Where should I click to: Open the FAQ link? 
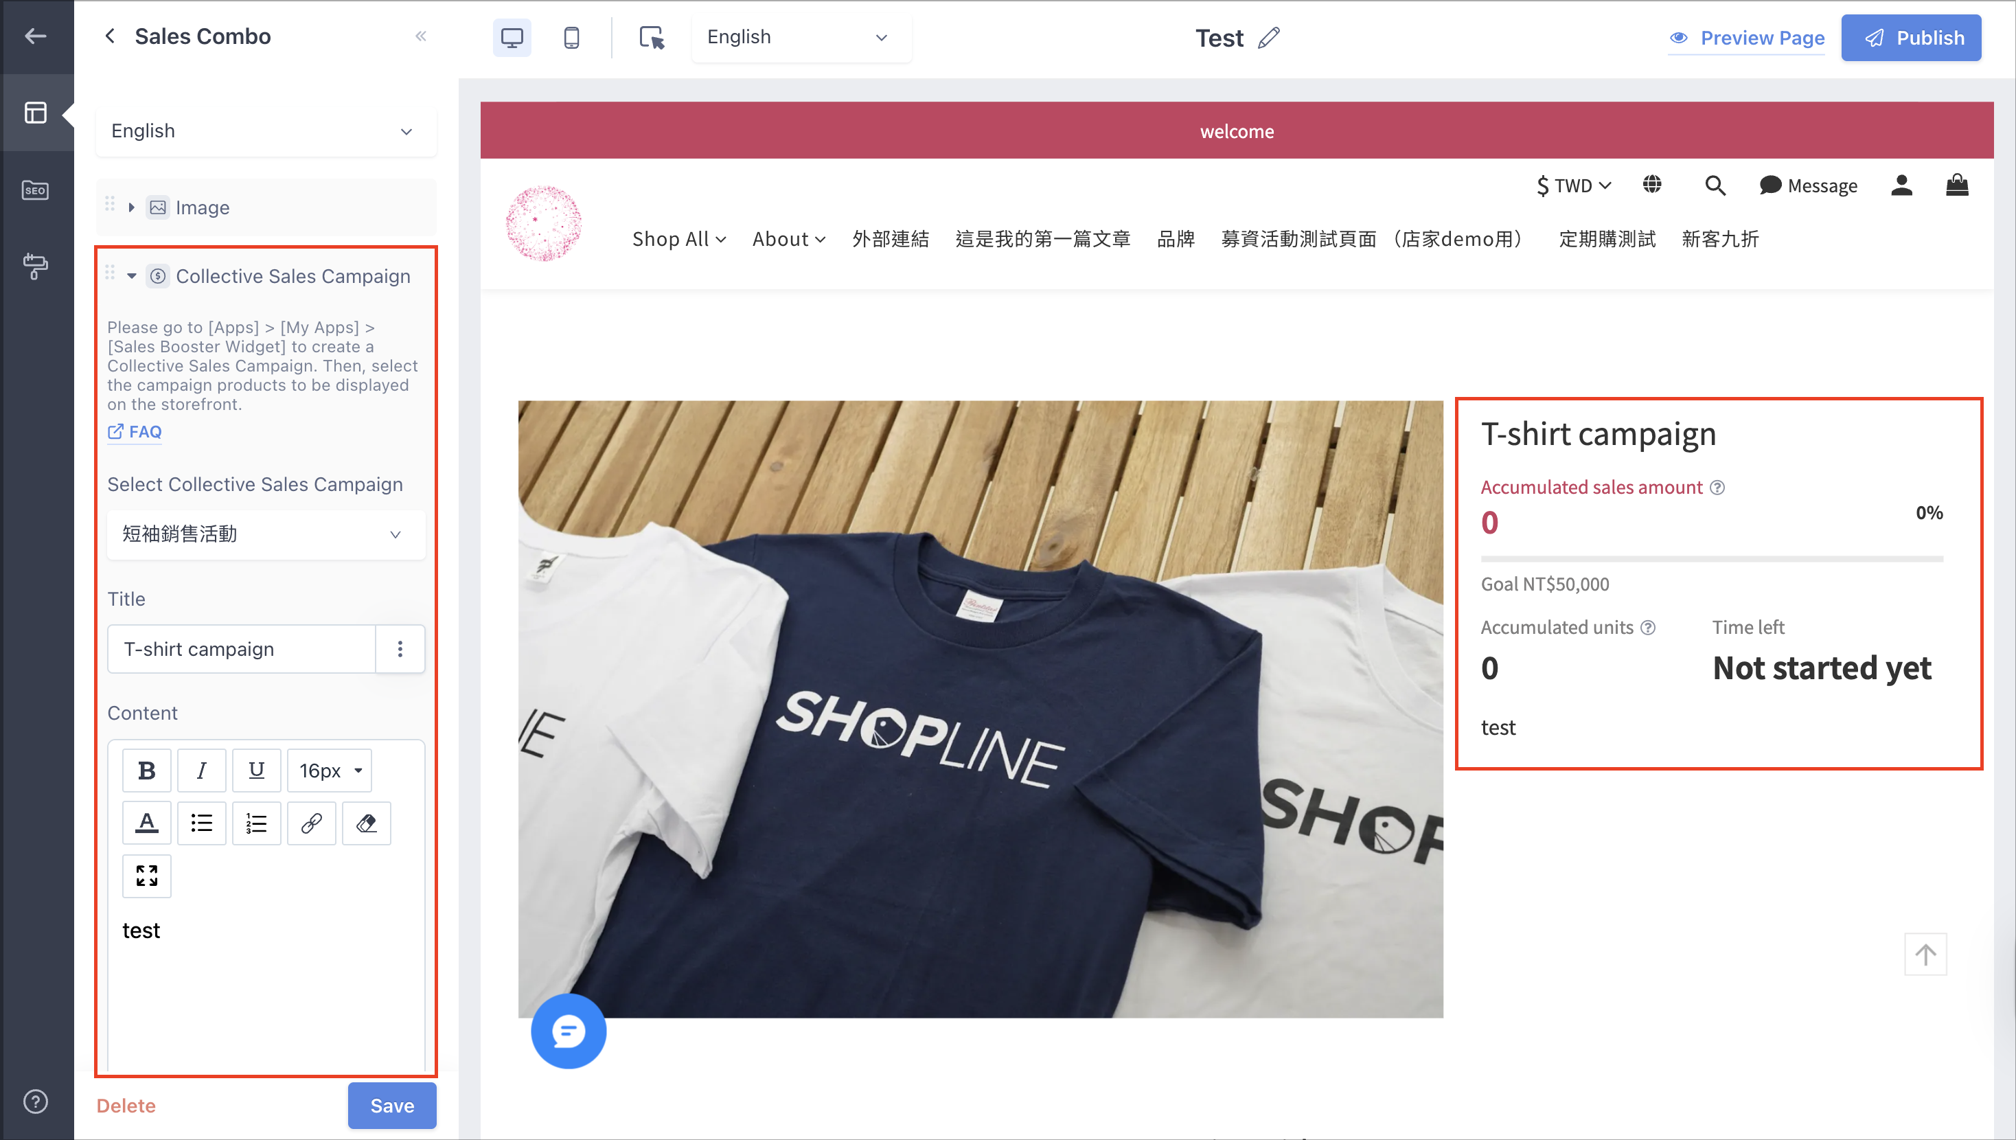click(135, 431)
